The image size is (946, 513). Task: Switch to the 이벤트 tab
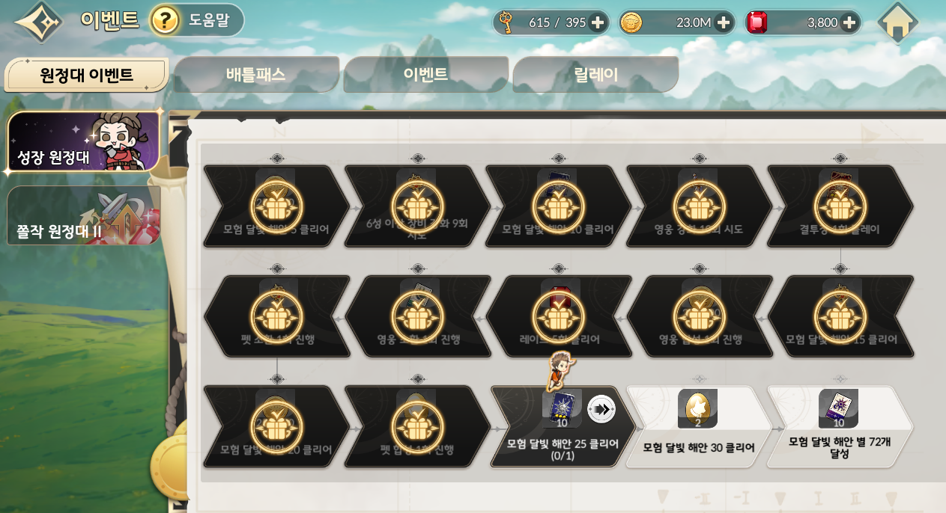click(425, 75)
